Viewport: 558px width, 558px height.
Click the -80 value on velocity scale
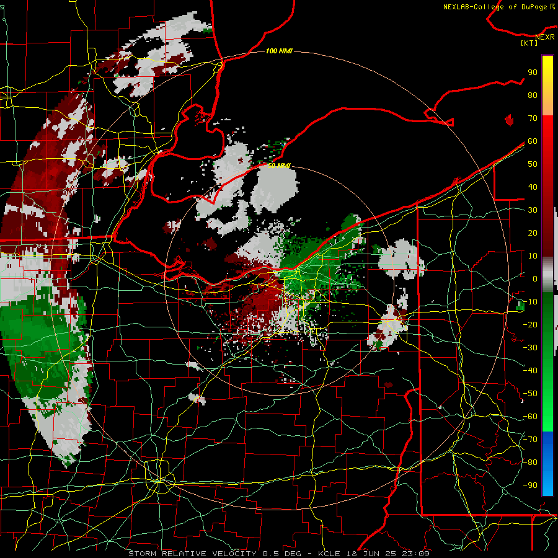[x=530, y=463]
